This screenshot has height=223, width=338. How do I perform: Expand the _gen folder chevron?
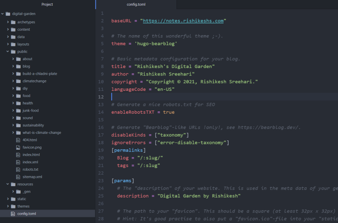[x=13, y=191]
